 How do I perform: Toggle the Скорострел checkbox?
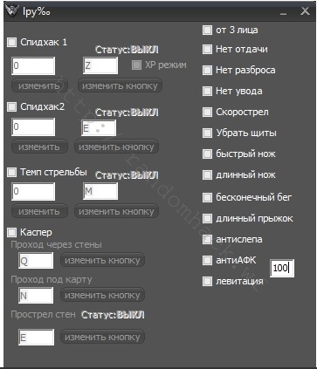tap(207, 112)
